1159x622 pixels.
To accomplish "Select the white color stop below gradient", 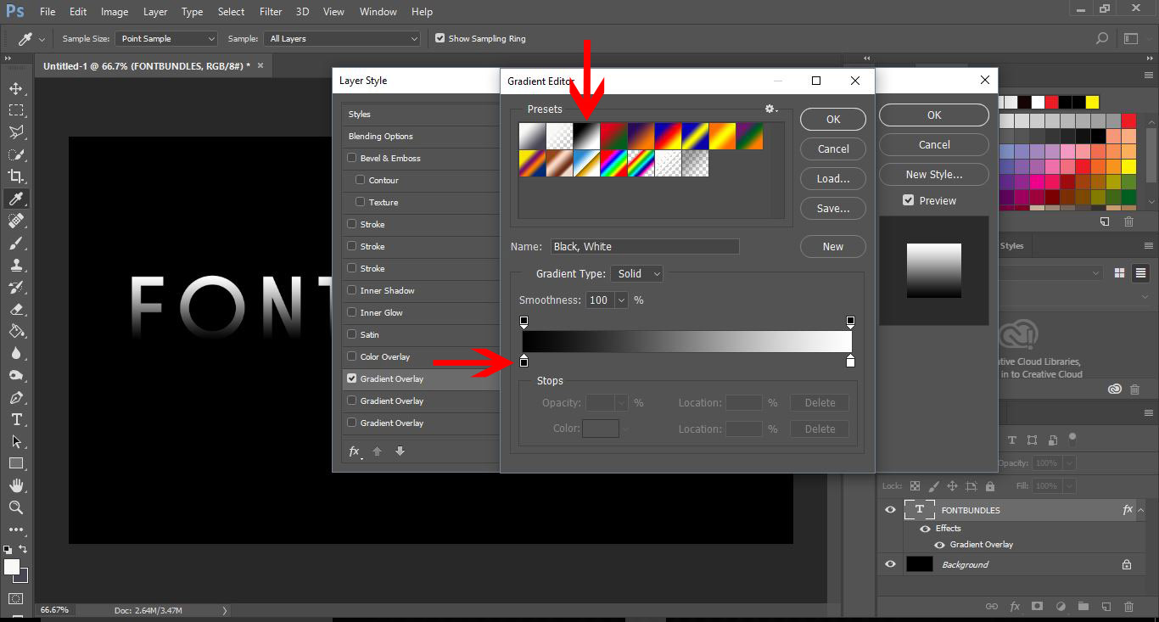I will coord(850,361).
